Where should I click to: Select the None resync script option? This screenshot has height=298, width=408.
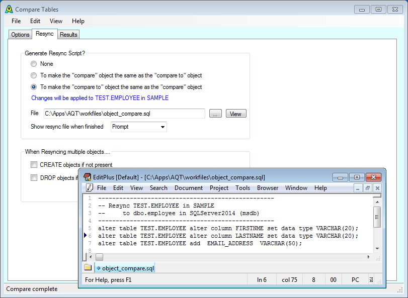click(x=34, y=64)
